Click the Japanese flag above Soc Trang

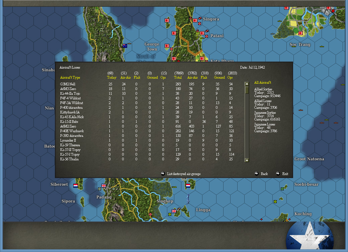coord(300,33)
